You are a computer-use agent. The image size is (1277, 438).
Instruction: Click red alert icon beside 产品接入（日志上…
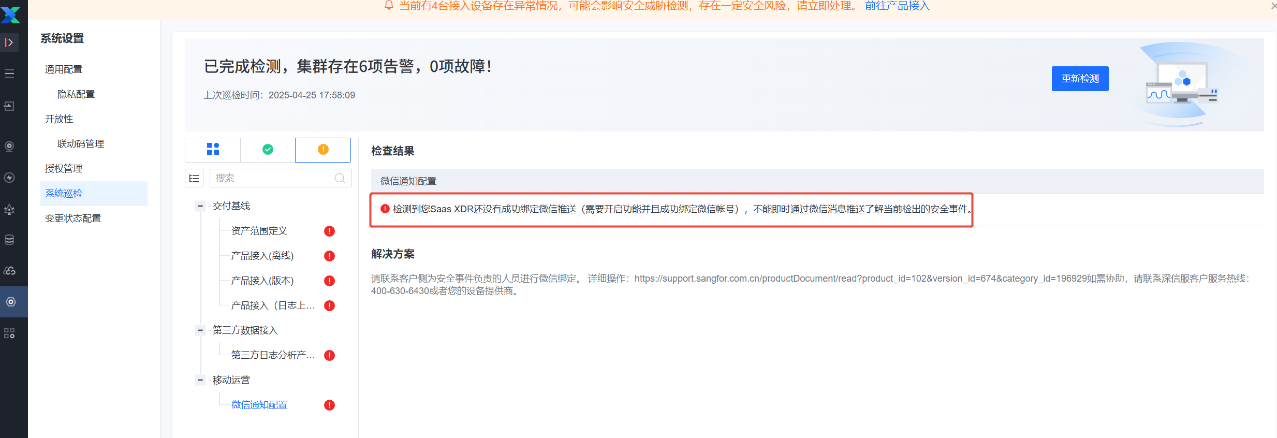329,305
